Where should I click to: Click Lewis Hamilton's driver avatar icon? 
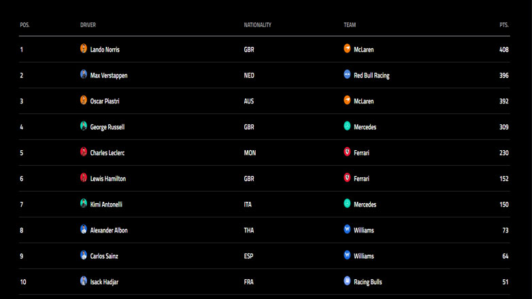pos(84,178)
